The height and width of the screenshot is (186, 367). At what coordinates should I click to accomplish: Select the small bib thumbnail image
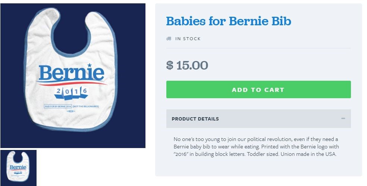click(x=18, y=168)
